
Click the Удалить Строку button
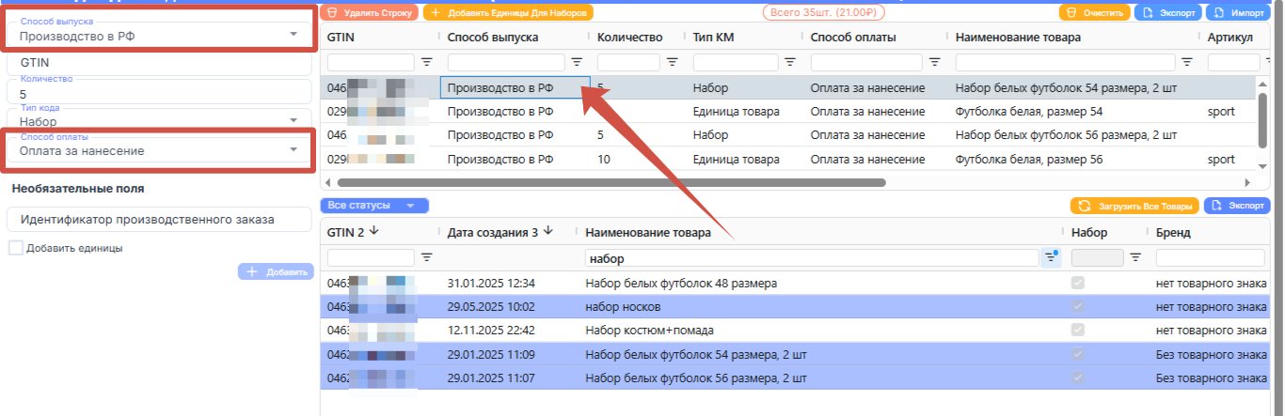(369, 13)
